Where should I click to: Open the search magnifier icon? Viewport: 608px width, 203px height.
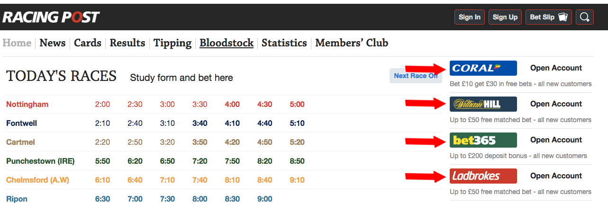point(584,17)
